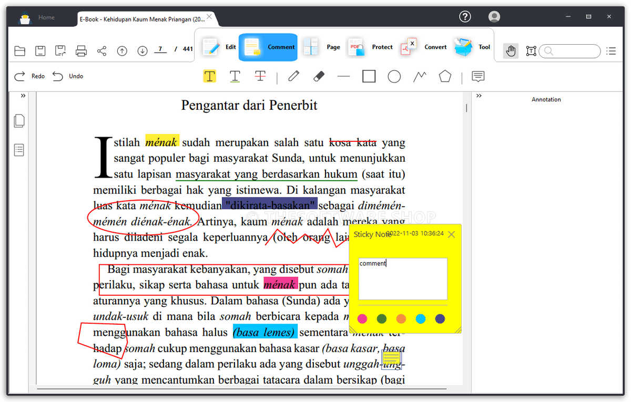Viewport: 631px width, 402px height.
Task: Click the Save As icon
Action: tap(60, 51)
